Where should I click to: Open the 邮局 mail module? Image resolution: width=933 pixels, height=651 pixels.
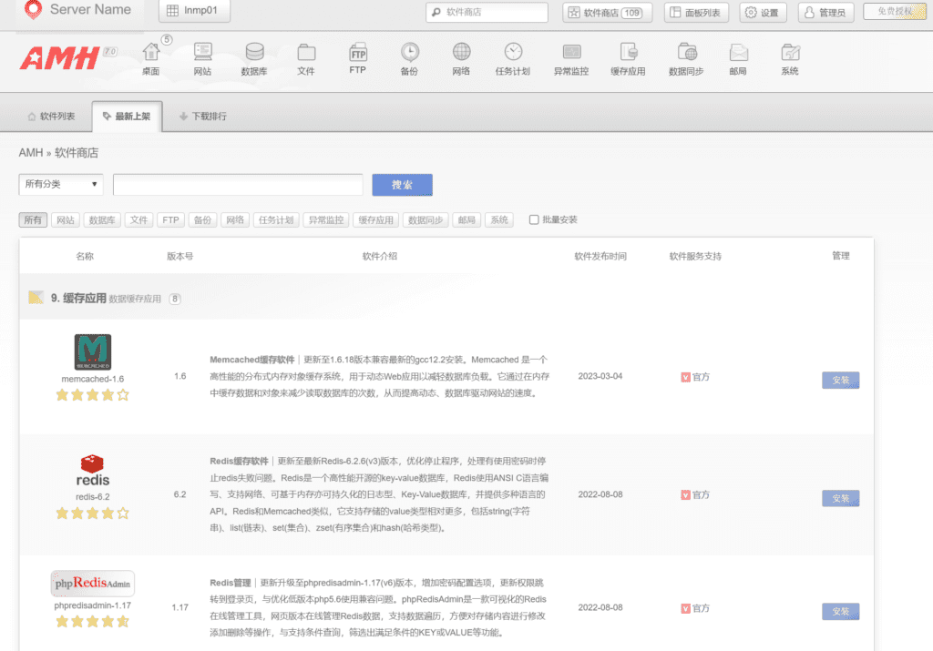pos(738,59)
